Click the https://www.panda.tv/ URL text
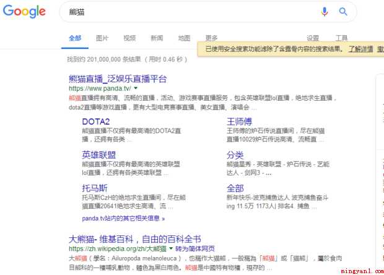This screenshot has height=275, width=384. 100,88
